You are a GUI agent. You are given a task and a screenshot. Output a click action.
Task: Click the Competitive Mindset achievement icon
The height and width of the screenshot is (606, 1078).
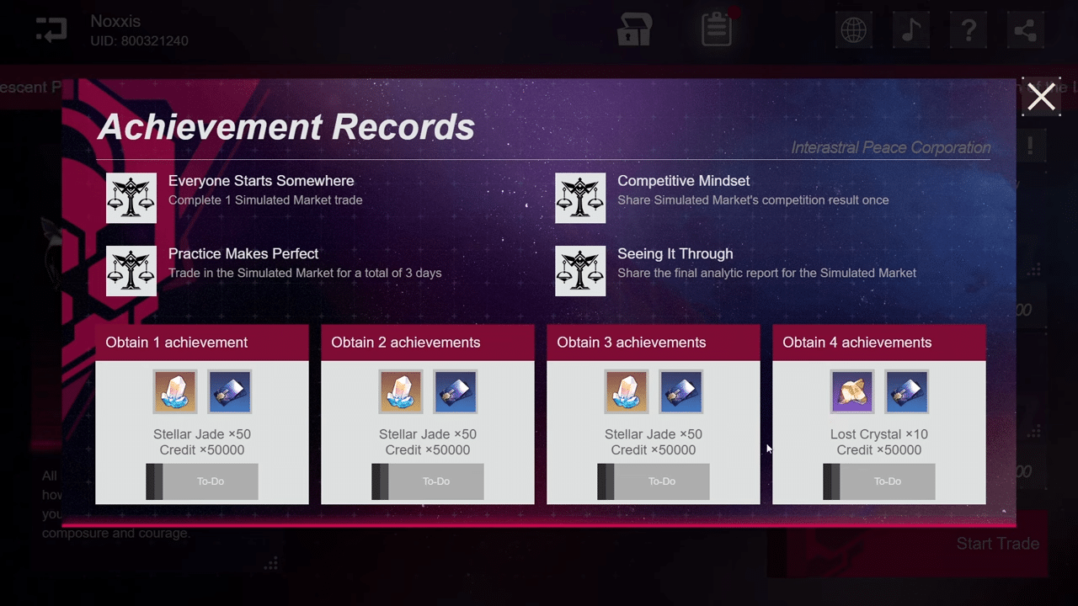click(x=580, y=198)
